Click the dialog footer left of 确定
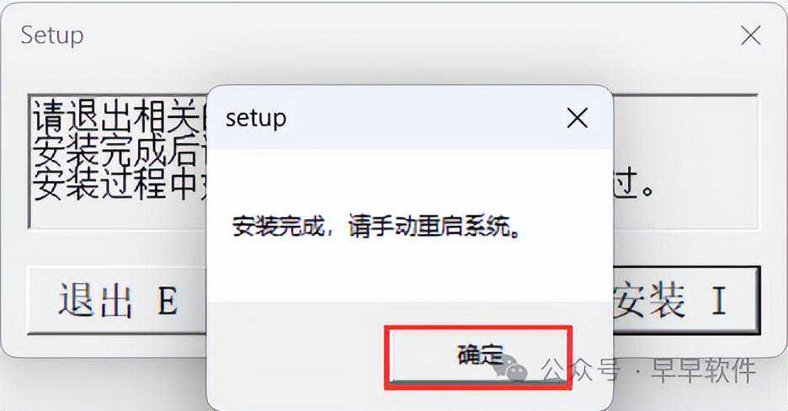Image resolution: width=788 pixels, height=411 pixels. click(x=296, y=355)
